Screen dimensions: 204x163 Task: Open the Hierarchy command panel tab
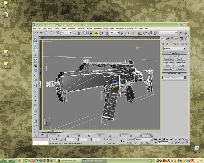coord(172,39)
